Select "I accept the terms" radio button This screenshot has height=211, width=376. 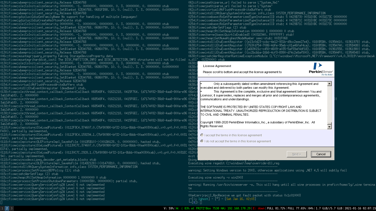pos(202,135)
